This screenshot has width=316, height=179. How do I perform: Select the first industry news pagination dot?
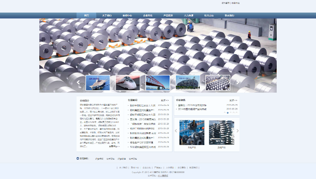(225, 113)
